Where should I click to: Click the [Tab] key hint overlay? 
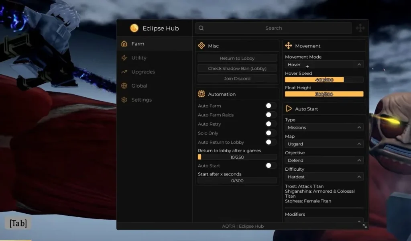(x=18, y=223)
